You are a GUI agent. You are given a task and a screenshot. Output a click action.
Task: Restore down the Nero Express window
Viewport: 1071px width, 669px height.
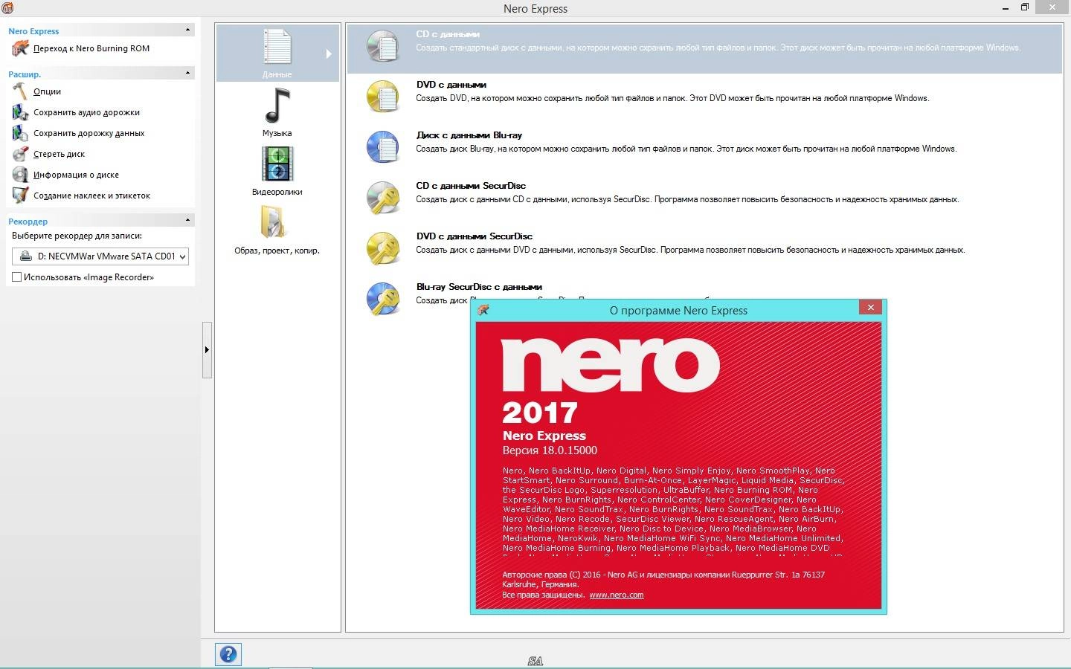tap(1024, 7)
